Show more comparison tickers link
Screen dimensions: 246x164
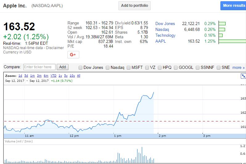[x=239, y=68]
